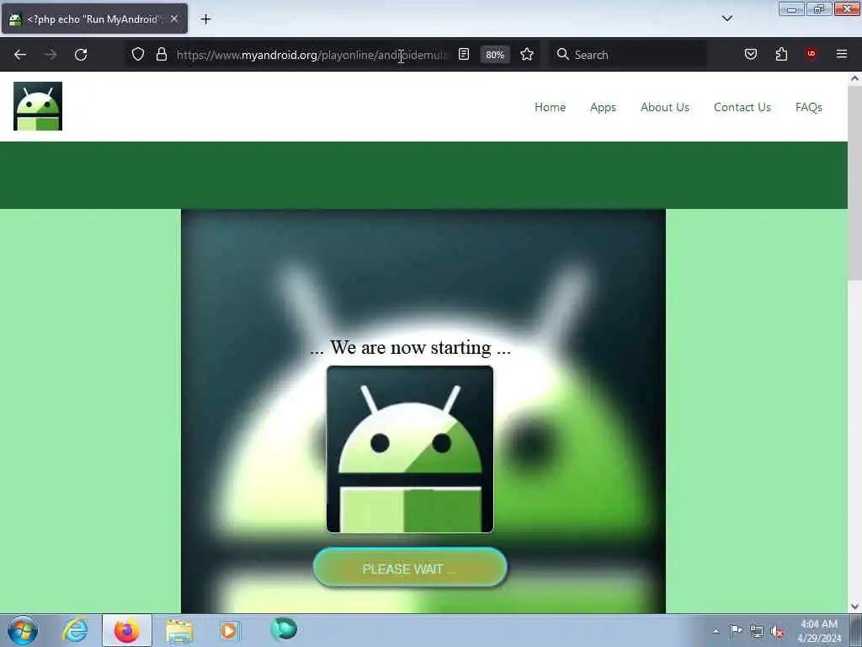Select Firefox in the taskbar
Screen dimensions: 862x647
(x=126, y=630)
